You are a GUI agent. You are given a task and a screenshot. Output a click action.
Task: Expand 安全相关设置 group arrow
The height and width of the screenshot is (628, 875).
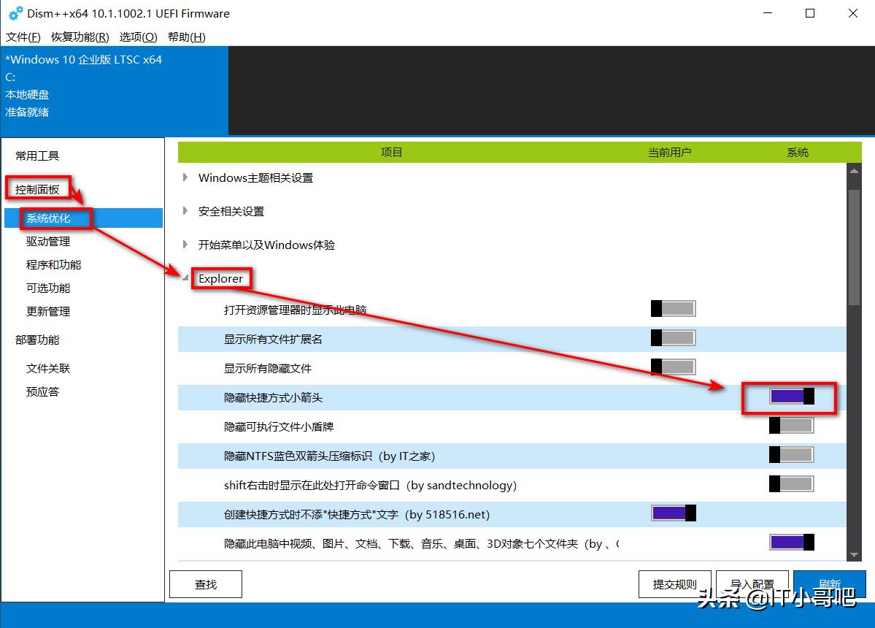point(185,211)
